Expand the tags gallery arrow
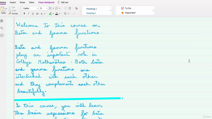 point(153,10)
